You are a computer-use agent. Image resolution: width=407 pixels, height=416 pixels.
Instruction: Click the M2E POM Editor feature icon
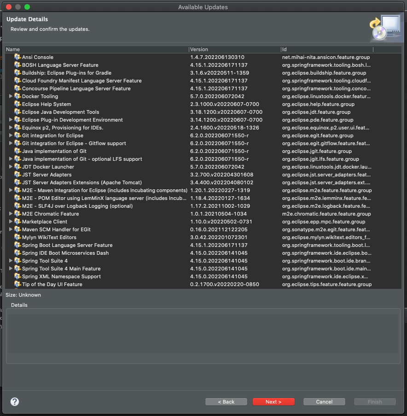[x=17, y=198]
